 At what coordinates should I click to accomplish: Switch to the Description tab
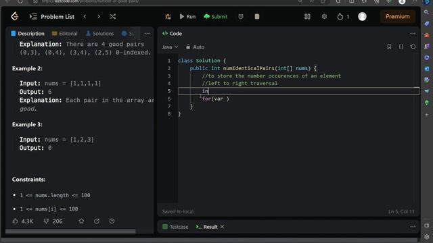click(x=28, y=33)
